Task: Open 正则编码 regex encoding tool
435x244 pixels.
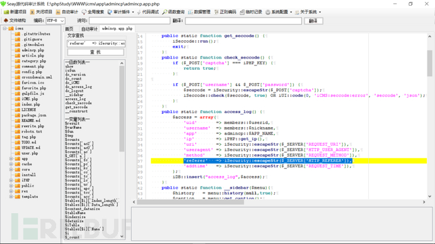Action: pyautogui.click(x=225, y=12)
